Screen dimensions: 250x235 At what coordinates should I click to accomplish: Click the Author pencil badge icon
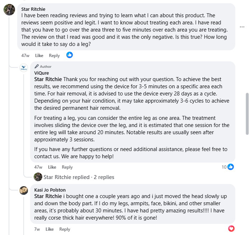tap(37, 66)
